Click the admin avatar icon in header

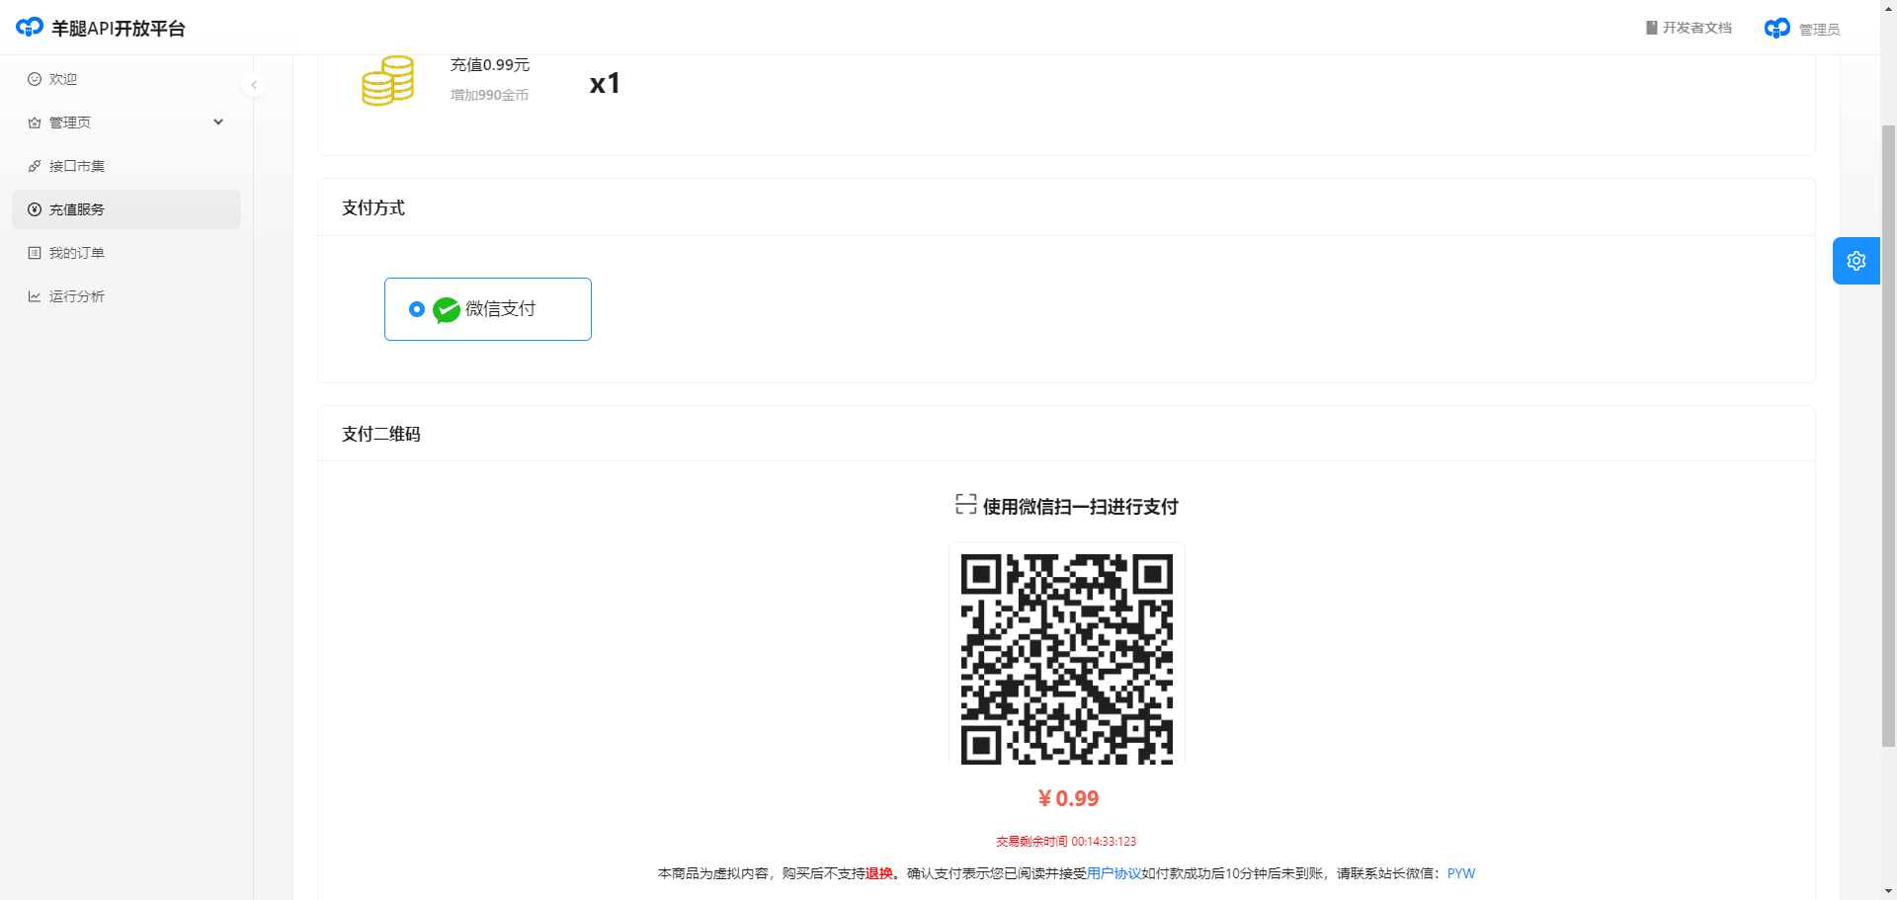click(x=1776, y=29)
